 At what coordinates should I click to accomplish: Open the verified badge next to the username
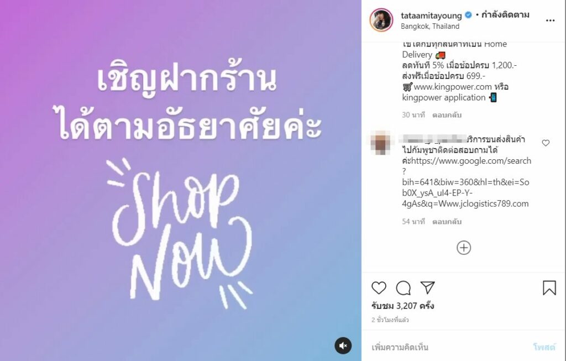pyautogui.click(x=468, y=15)
